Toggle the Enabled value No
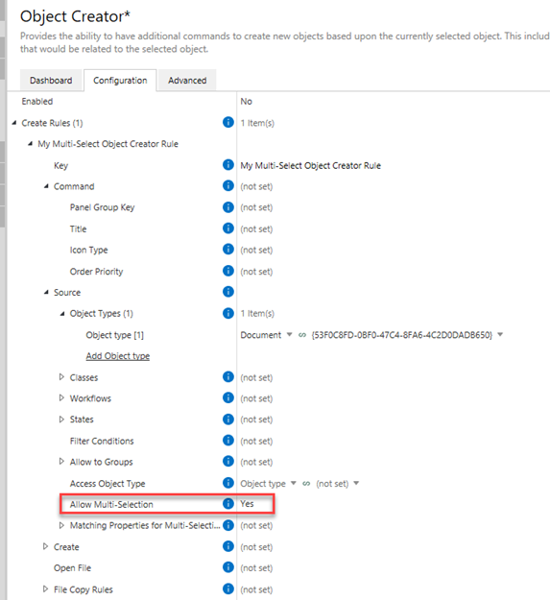Screen dimensions: 550x600 [x=247, y=102]
